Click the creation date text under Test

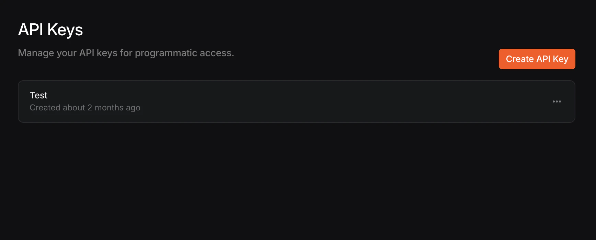[x=85, y=107]
